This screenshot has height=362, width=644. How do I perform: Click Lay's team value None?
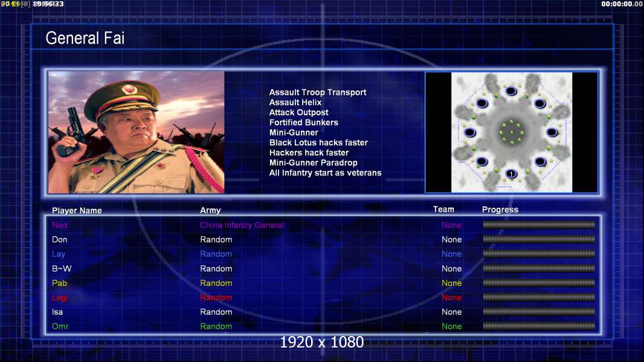point(451,254)
